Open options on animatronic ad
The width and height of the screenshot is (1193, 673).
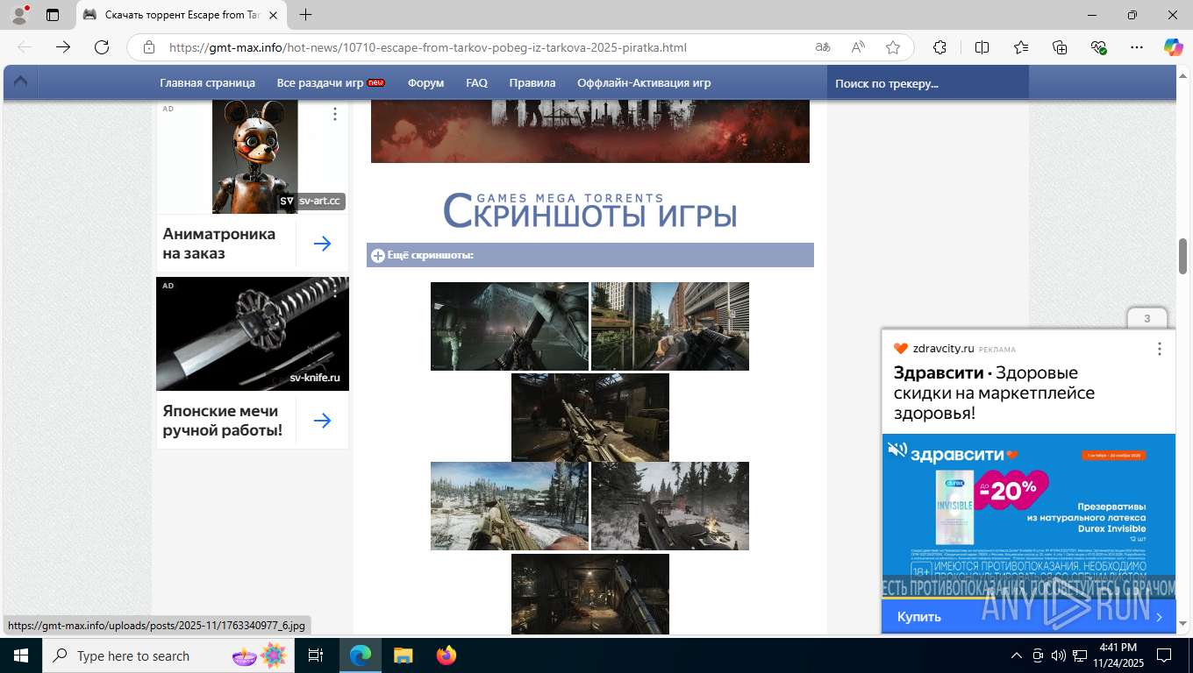pos(335,114)
